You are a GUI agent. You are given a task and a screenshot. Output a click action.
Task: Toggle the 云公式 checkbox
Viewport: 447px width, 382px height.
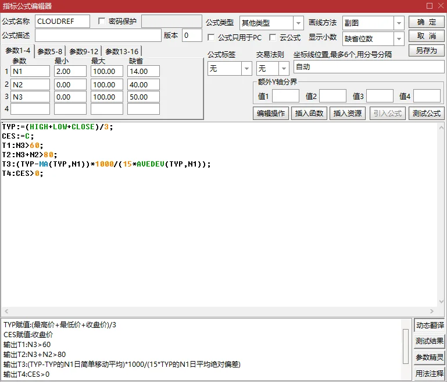point(273,37)
